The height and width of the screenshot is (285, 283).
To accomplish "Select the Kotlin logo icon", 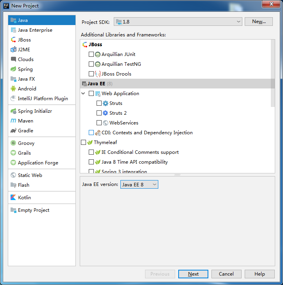I will pos(13,197).
